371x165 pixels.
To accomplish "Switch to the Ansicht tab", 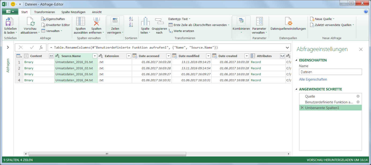I will tap(97, 12).
